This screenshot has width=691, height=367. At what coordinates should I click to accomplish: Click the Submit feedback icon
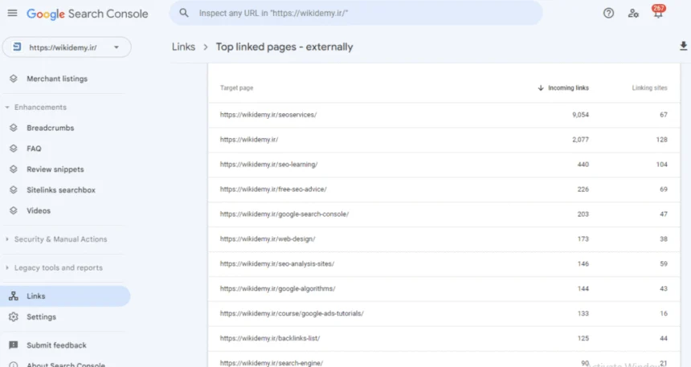point(14,345)
